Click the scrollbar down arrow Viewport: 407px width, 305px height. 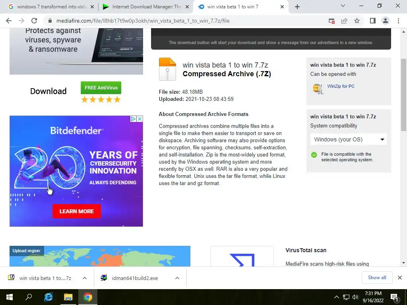403,263
